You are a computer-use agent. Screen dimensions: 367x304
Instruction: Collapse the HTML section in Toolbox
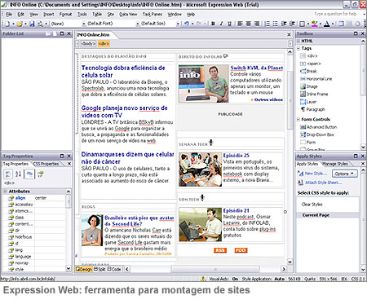click(x=298, y=41)
